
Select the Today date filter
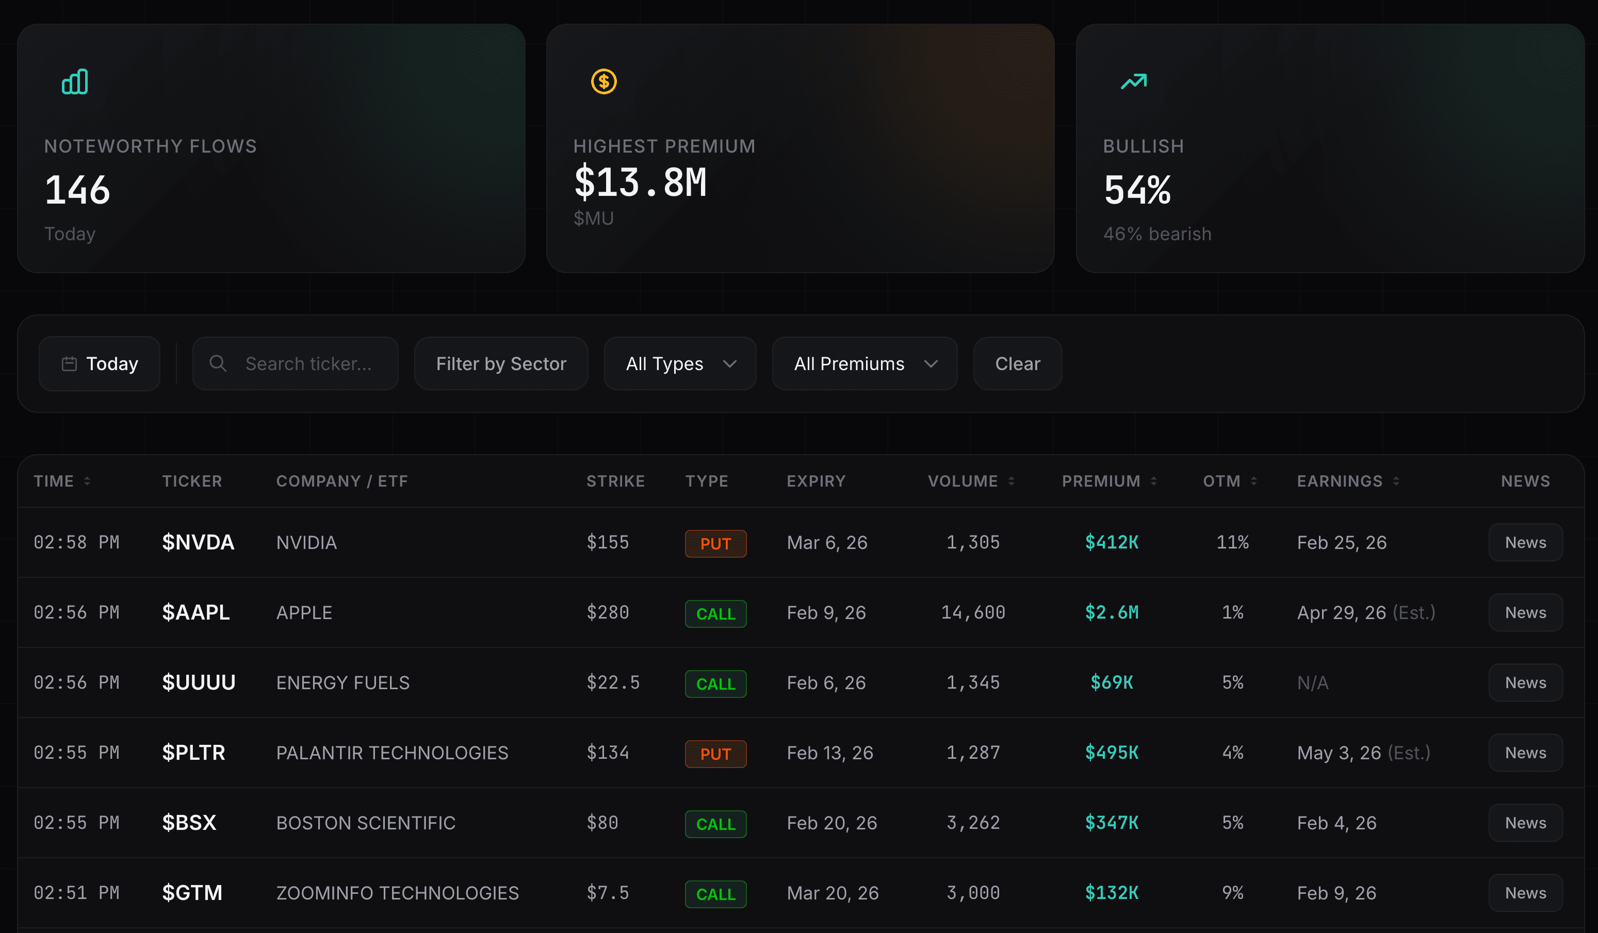[99, 363]
